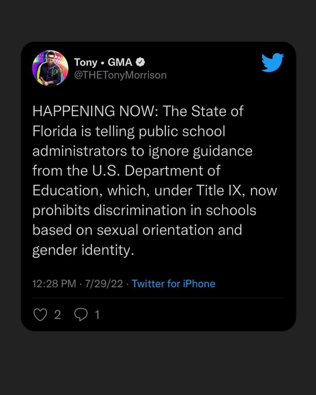Viewport: 316px width, 395px height.
Task: Click the 7/29/22 date
Action: pos(104,284)
